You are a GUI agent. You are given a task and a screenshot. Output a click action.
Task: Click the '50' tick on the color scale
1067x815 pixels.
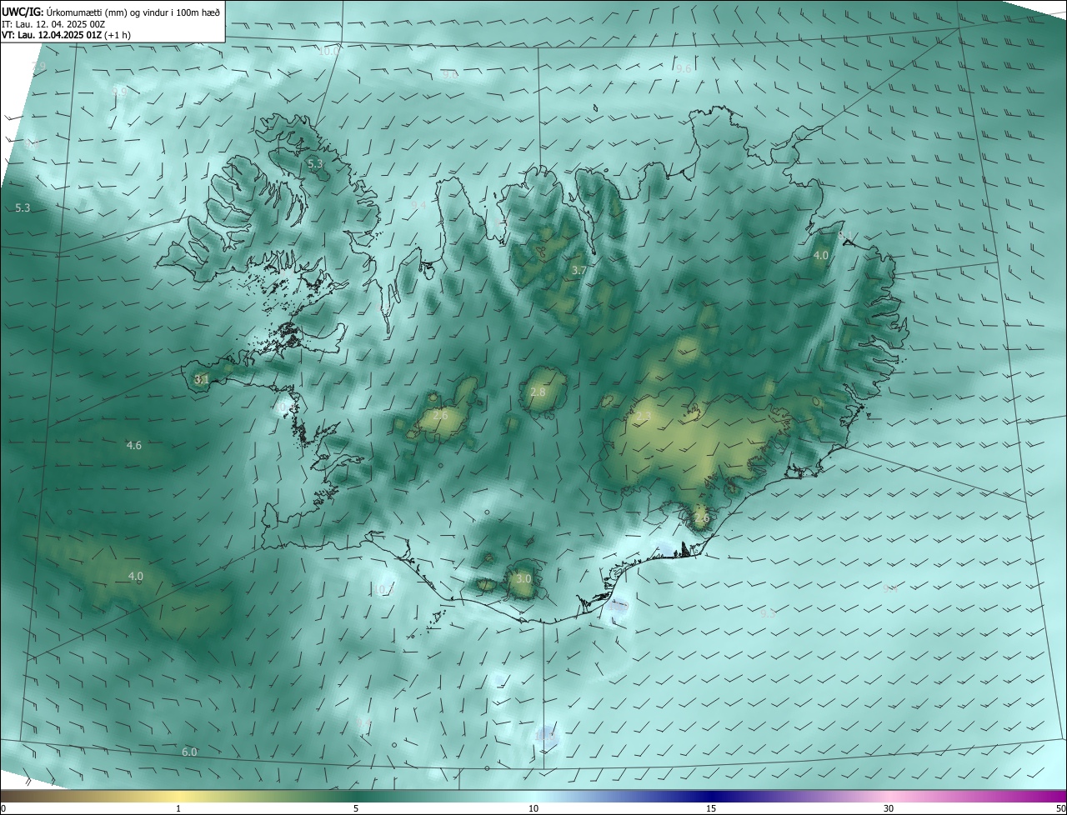(x=1060, y=808)
